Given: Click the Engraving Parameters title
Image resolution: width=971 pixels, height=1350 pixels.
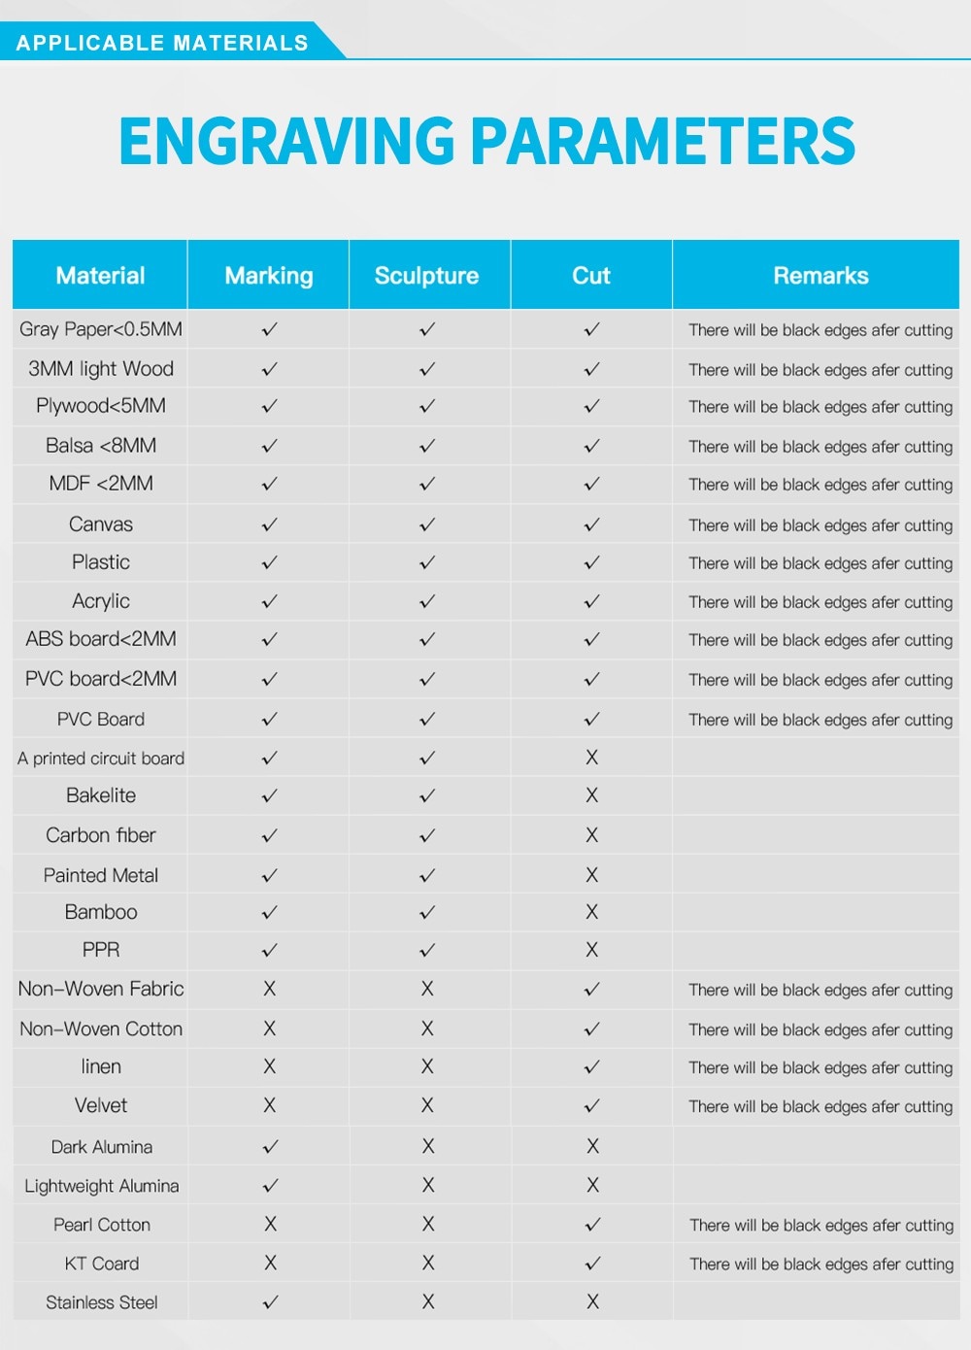Looking at the screenshot, I should 486,142.
